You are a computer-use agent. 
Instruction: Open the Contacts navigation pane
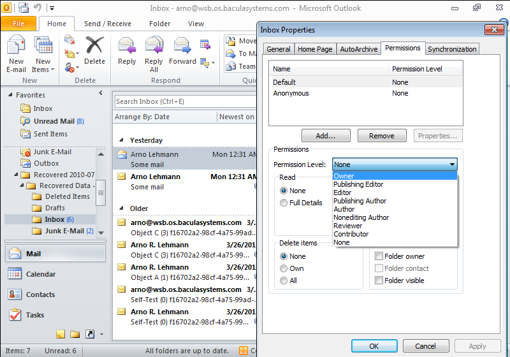[55, 295]
